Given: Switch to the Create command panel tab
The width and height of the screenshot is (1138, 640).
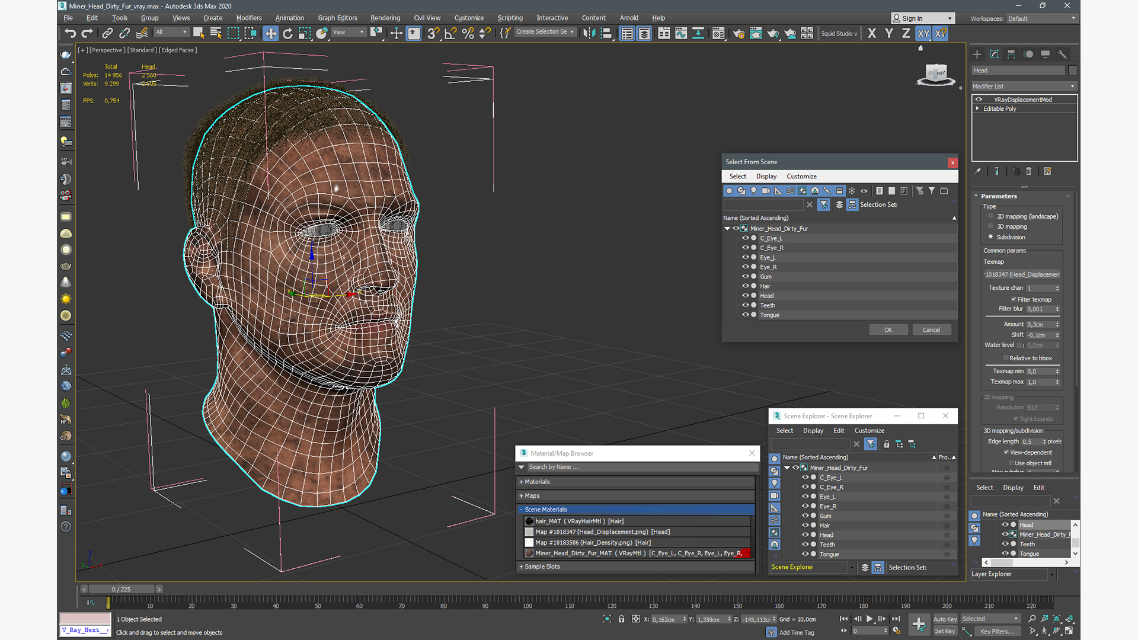Looking at the screenshot, I should click(977, 54).
